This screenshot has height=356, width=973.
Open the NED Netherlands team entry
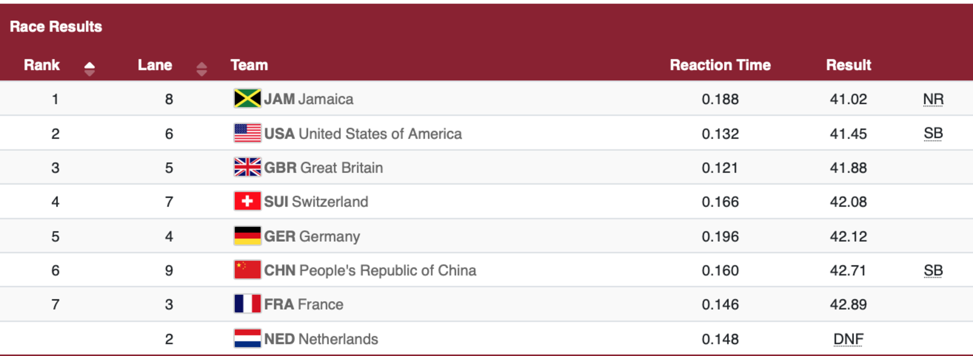point(321,339)
